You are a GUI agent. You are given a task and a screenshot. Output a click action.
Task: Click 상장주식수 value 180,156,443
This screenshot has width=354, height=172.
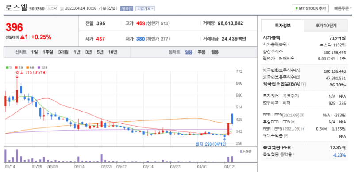click(x=335, y=52)
